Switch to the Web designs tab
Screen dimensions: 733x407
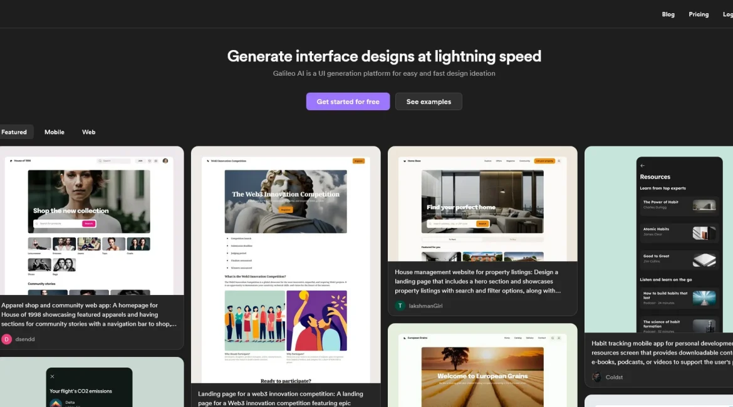[x=88, y=132]
